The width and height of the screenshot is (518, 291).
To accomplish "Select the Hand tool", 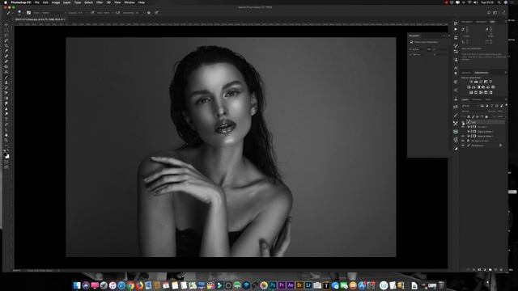I will tap(6, 135).
